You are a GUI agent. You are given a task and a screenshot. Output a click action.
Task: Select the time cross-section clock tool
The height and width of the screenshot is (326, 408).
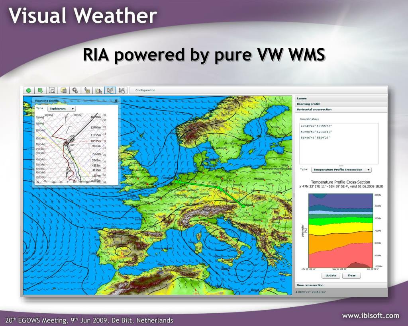click(x=122, y=90)
